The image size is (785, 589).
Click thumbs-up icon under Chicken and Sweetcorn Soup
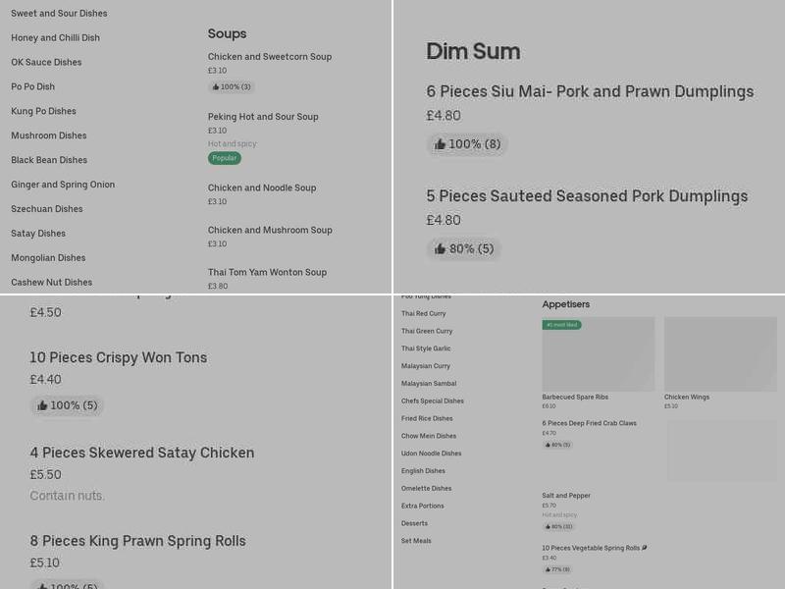click(215, 87)
